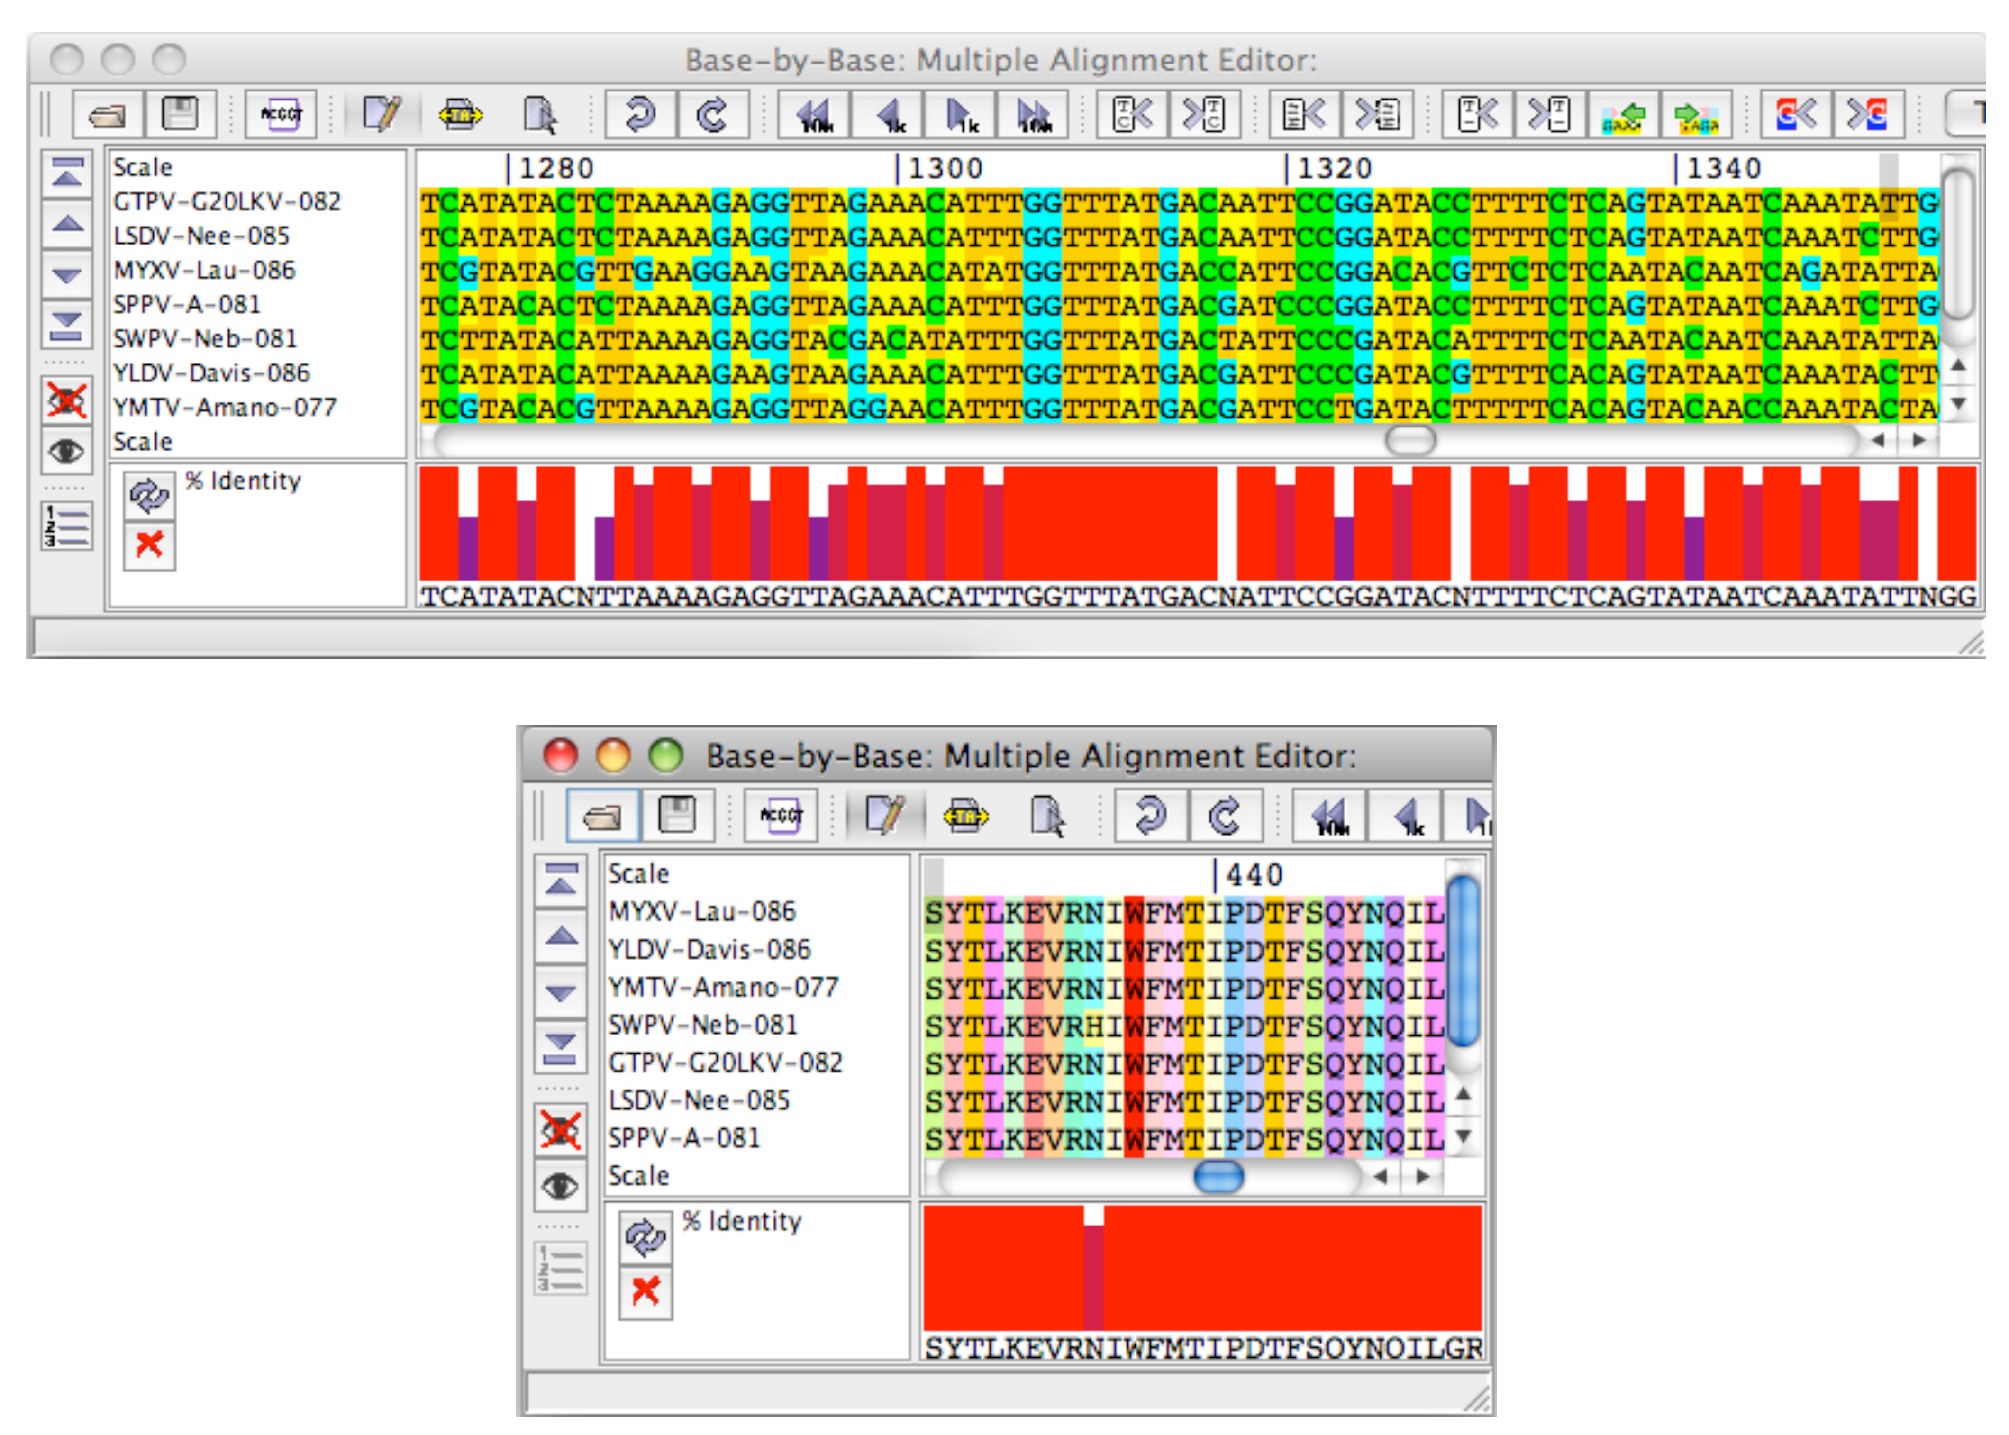
Task: Go to next gap in the DNA window
Action: pyautogui.click(x=1550, y=115)
